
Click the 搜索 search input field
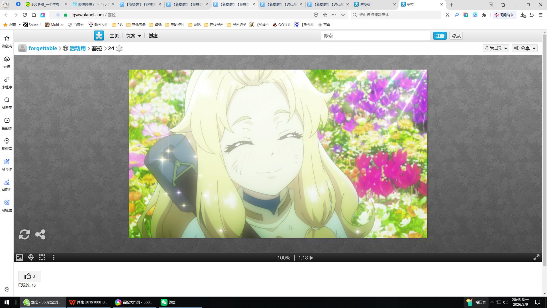375,36
